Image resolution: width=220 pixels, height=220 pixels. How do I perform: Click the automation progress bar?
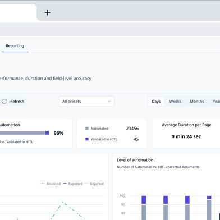click(x=24, y=133)
